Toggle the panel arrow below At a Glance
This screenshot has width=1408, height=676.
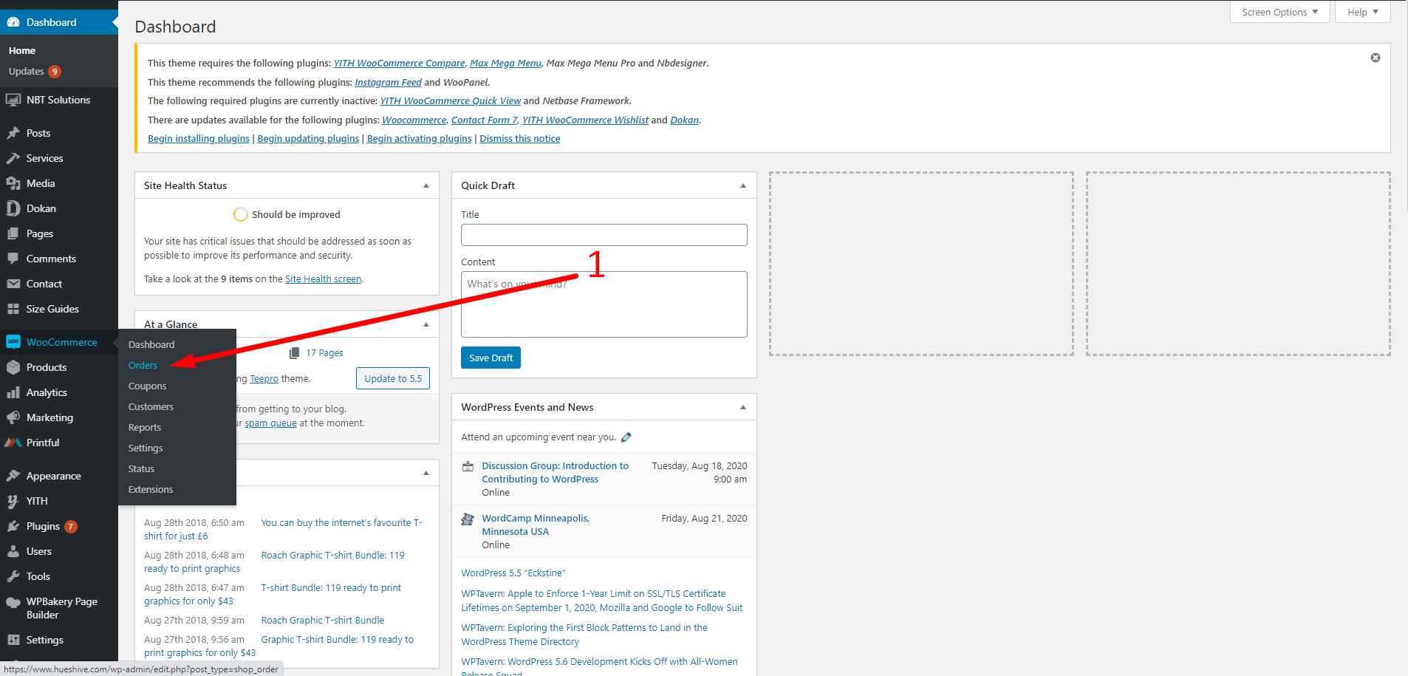tap(426, 473)
